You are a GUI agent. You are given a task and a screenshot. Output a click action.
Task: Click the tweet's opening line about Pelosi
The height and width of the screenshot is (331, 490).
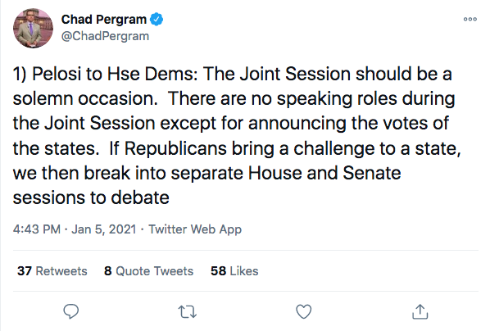(x=233, y=74)
